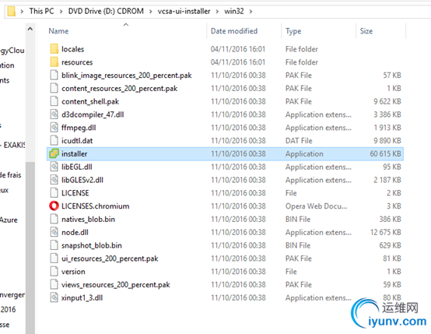The height and width of the screenshot is (334, 431).
Task: Click the DAT File type cell
Action: coord(299,141)
